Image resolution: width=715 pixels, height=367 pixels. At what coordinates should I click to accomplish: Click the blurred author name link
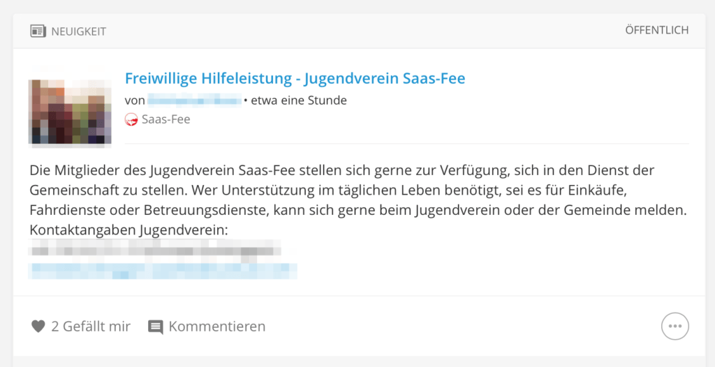[x=195, y=100]
